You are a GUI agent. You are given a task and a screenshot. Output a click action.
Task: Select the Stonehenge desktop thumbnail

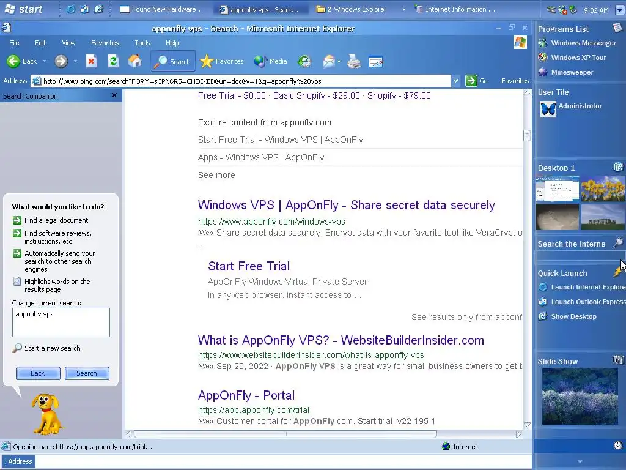point(603,217)
